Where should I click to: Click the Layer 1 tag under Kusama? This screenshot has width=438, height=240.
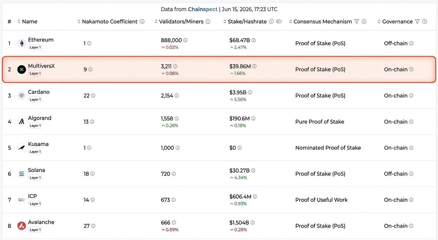[x=35, y=152]
